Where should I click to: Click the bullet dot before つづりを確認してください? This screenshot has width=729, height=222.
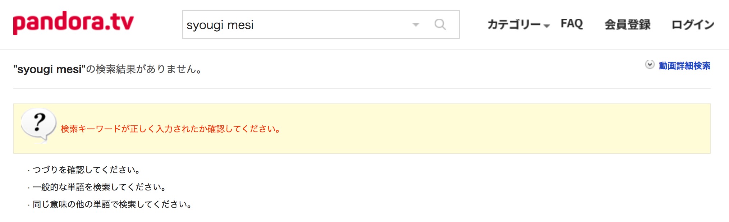pyautogui.click(x=28, y=171)
